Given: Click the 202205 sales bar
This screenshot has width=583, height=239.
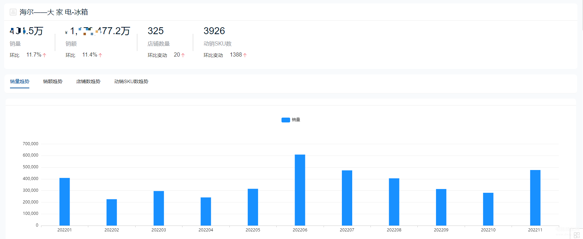Looking at the screenshot, I should (x=253, y=207).
